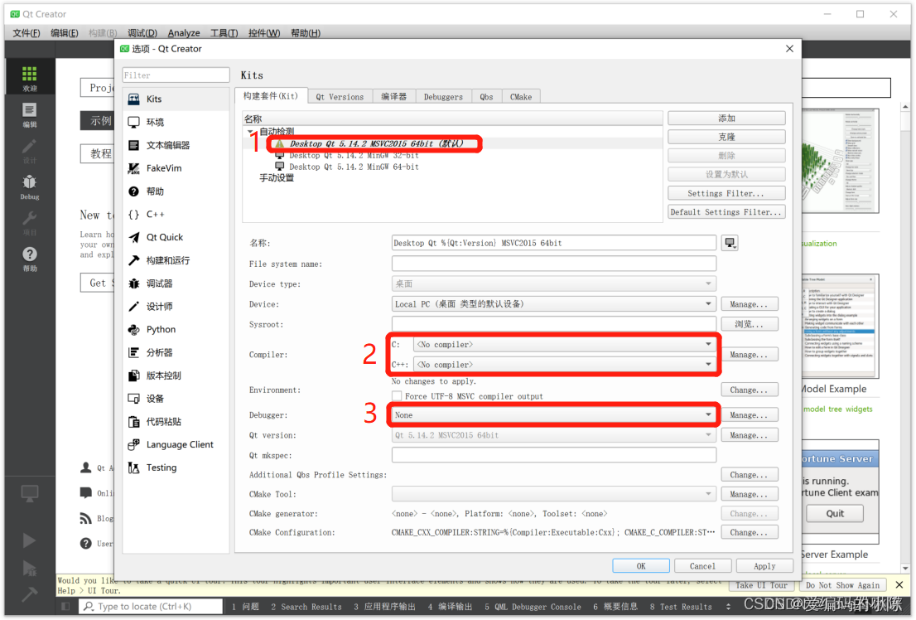916x620 pixels.
Task: Open the Device dropdown
Action: (x=554, y=304)
